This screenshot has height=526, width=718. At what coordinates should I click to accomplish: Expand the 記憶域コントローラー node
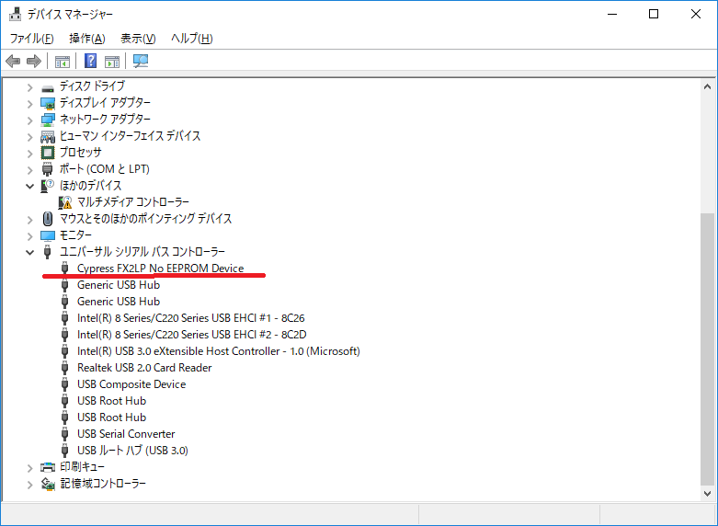click(29, 484)
